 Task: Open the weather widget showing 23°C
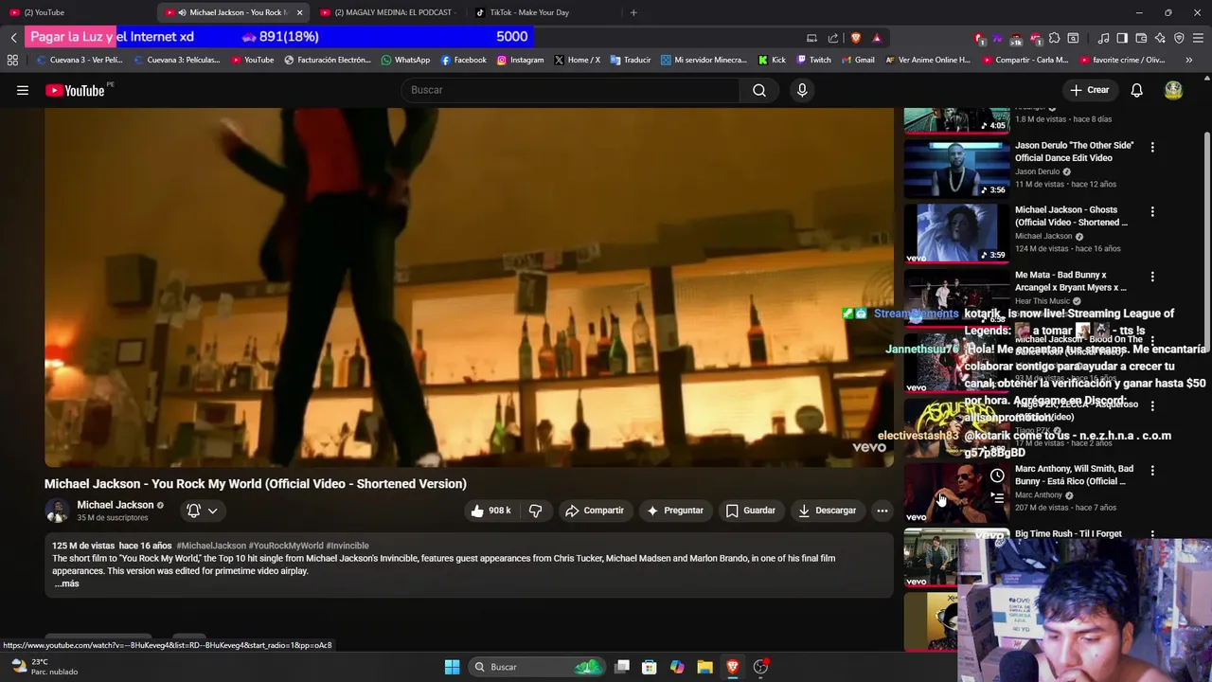(44, 667)
